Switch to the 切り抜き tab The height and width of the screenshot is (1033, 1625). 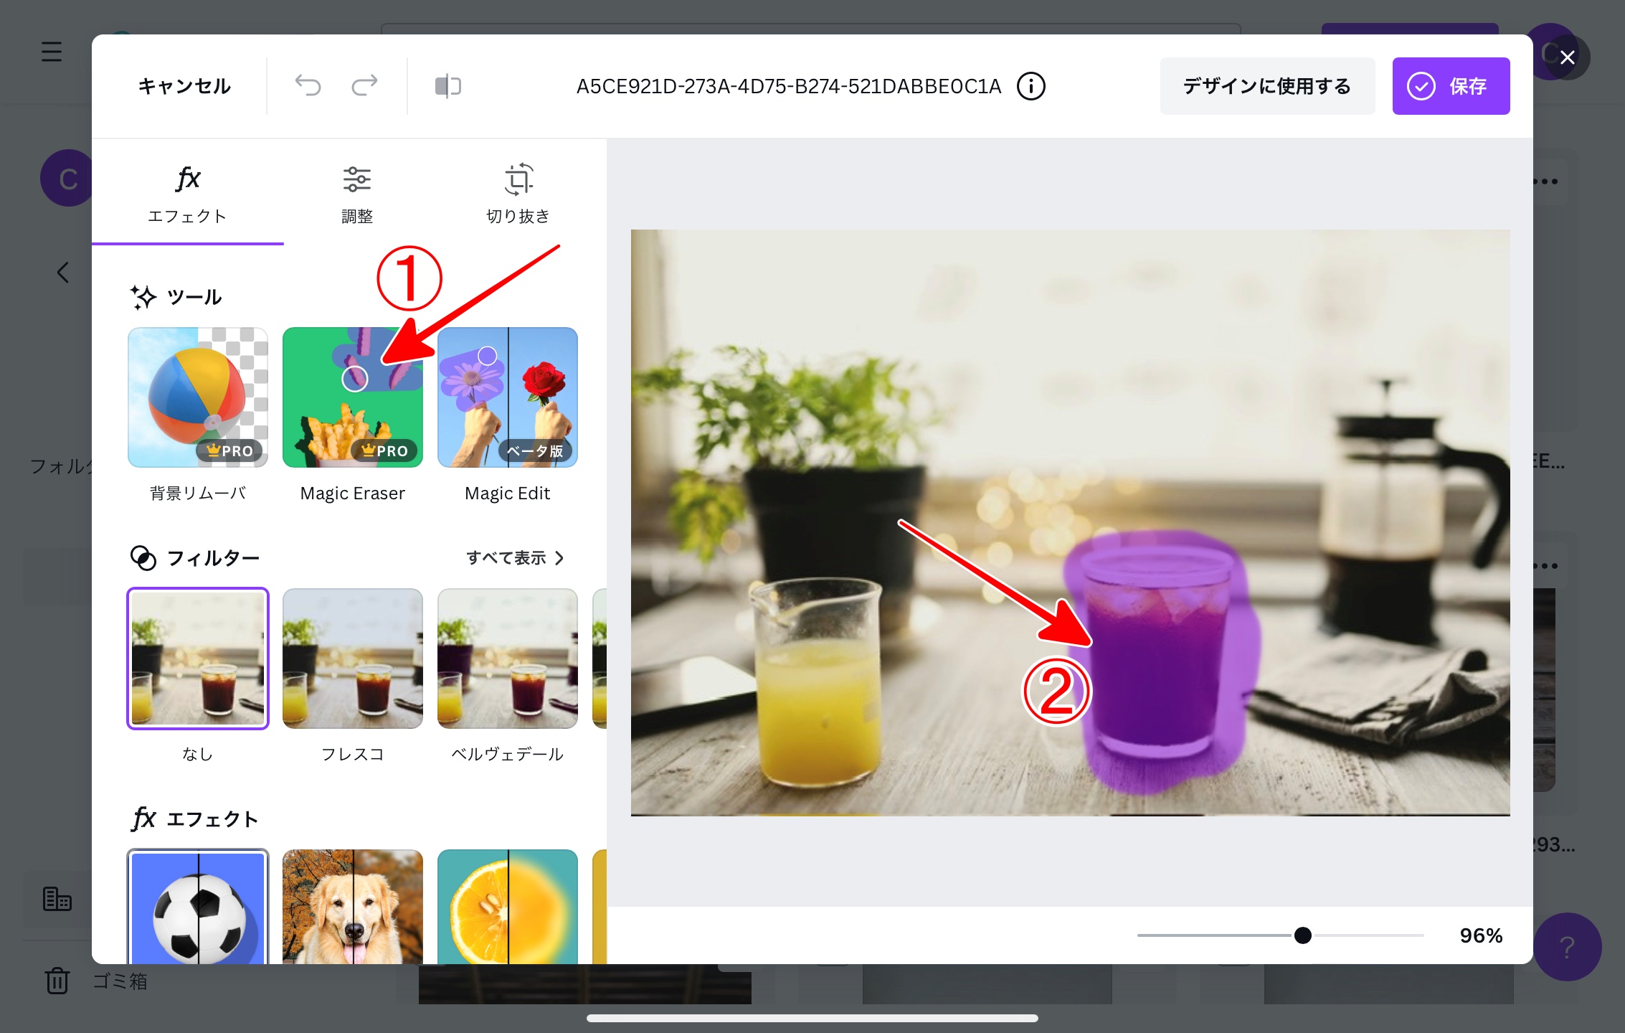pos(518,192)
